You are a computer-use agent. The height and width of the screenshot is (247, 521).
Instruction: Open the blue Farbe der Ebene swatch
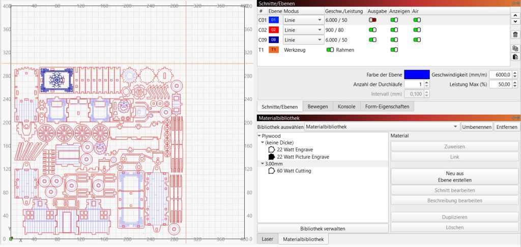point(417,75)
